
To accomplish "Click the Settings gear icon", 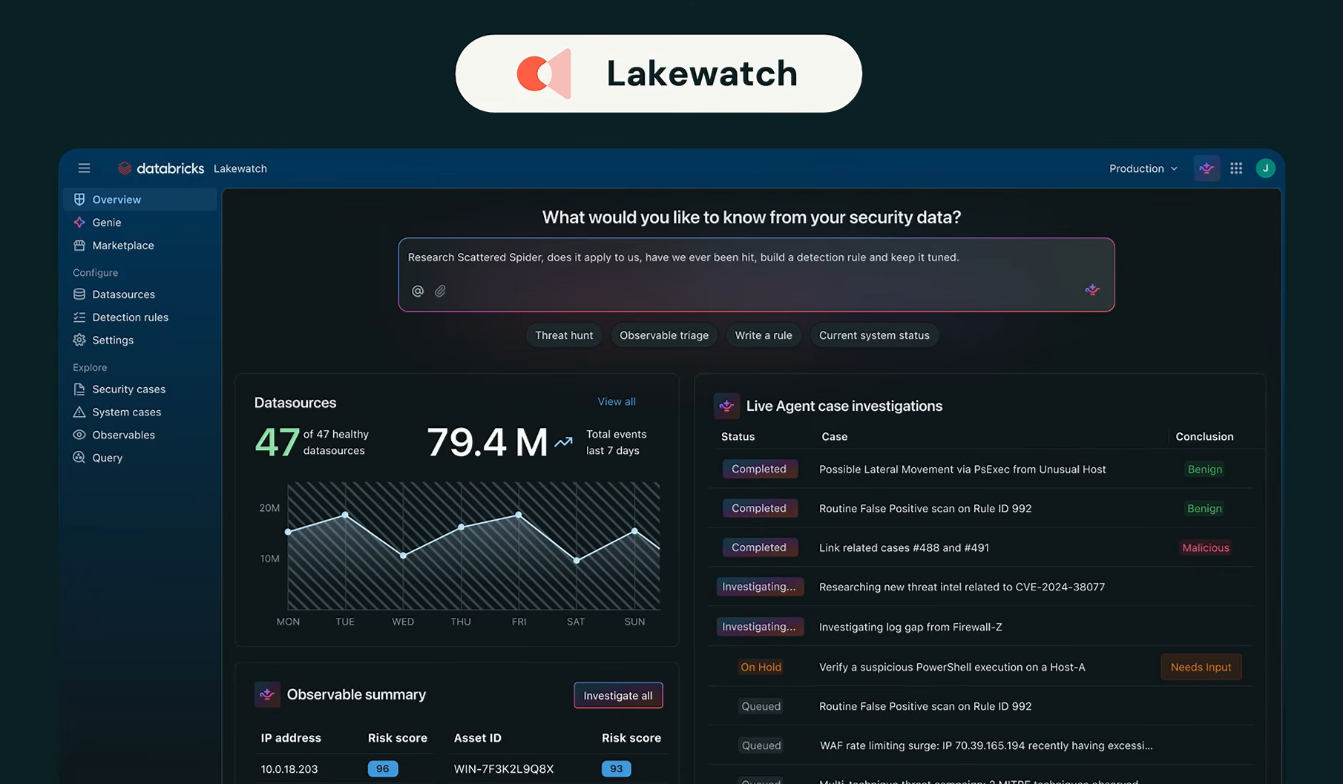I will click(x=79, y=340).
